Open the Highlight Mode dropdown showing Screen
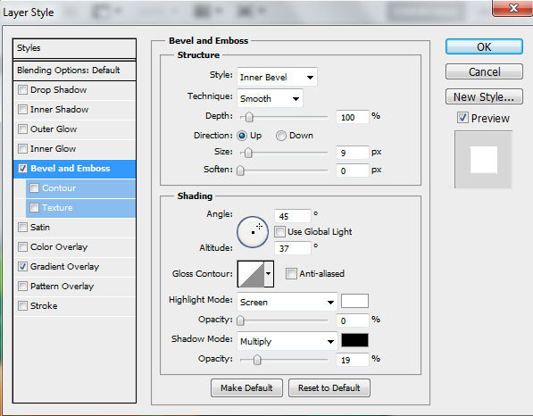 tap(287, 302)
